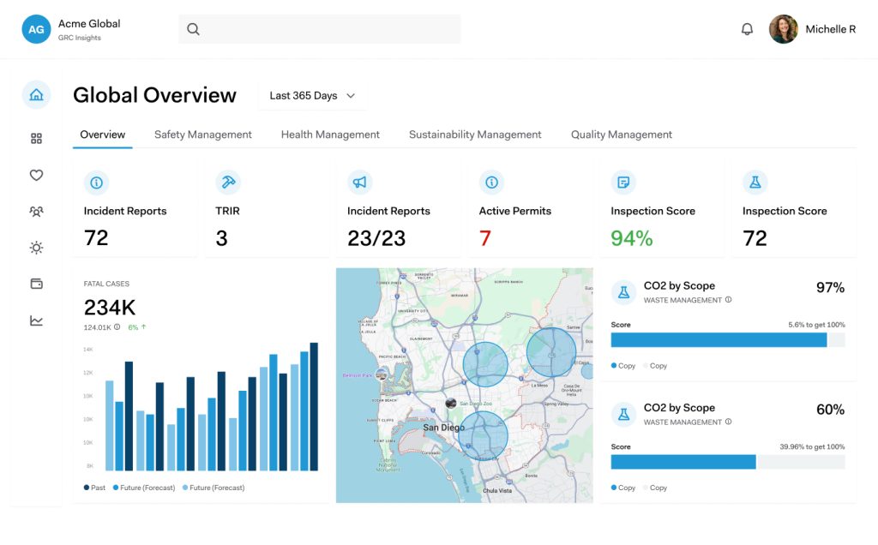
Task: Click the wallet icon in left sidebar
Action: pyautogui.click(x=36, y=283)
